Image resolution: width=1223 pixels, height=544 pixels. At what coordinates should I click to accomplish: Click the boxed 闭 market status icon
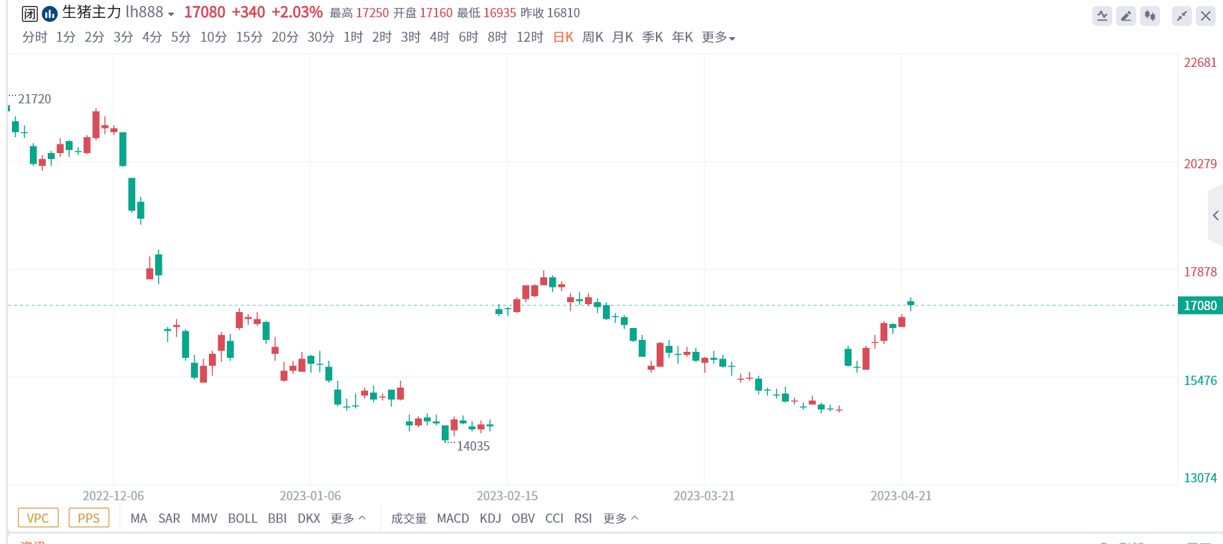click(x=30, y=13)
